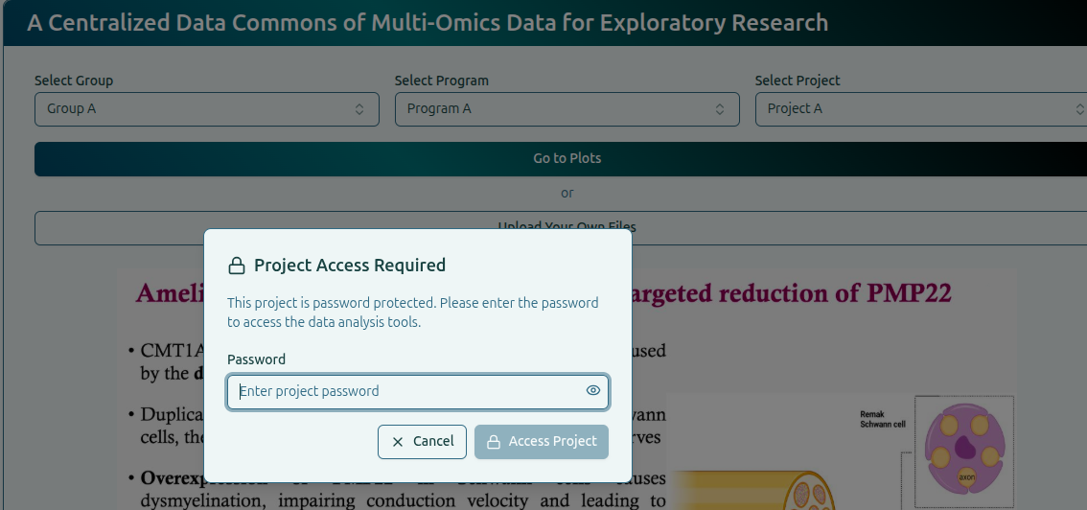Click the 'or' separator text
Image resolution: width=1087 pixels, height=510 pixels.
tap(567, 193)
